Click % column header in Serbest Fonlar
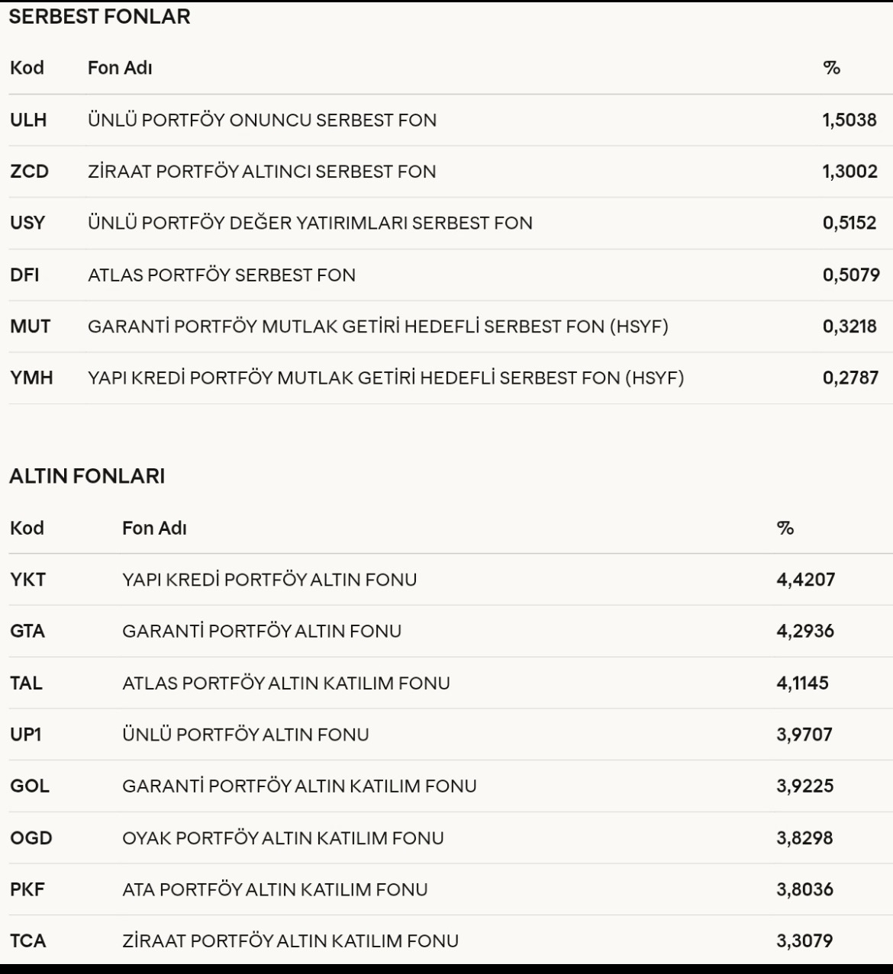893x974 pixels. pos(831,68)
